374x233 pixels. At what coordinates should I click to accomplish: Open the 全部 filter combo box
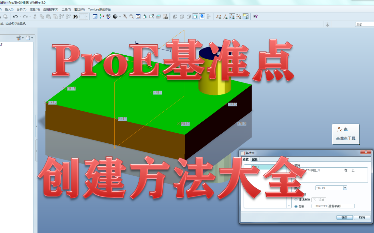365,24
